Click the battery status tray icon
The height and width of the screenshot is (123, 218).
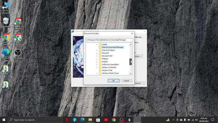tap(189, 120)
